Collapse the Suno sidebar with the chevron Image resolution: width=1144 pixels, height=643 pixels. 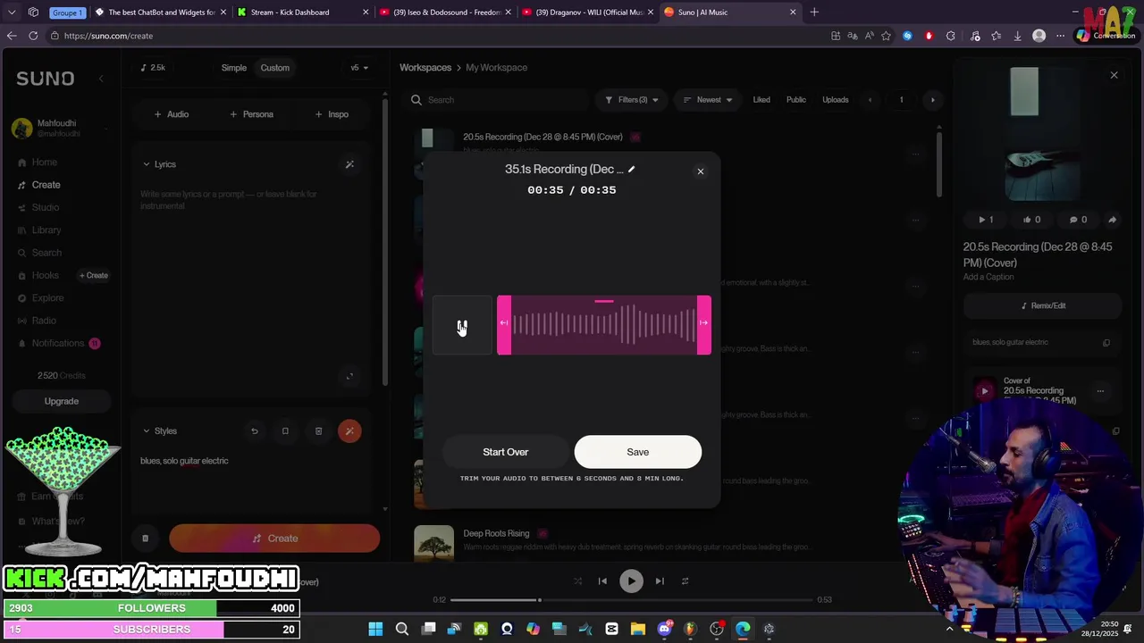tap(101, 79)
